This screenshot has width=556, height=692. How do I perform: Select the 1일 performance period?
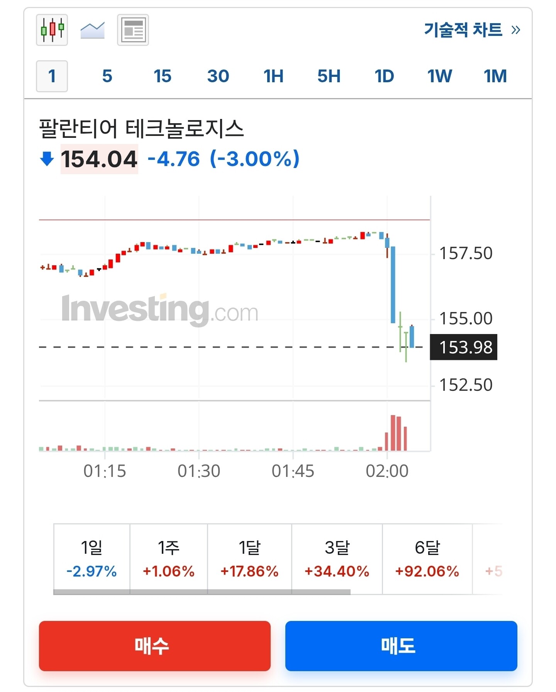(92, 558)
